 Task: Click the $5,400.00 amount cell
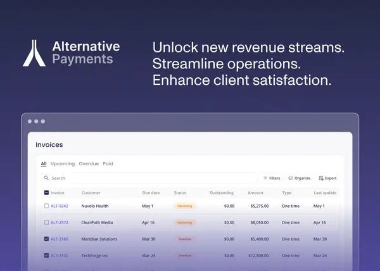click(x=260, y=239)
